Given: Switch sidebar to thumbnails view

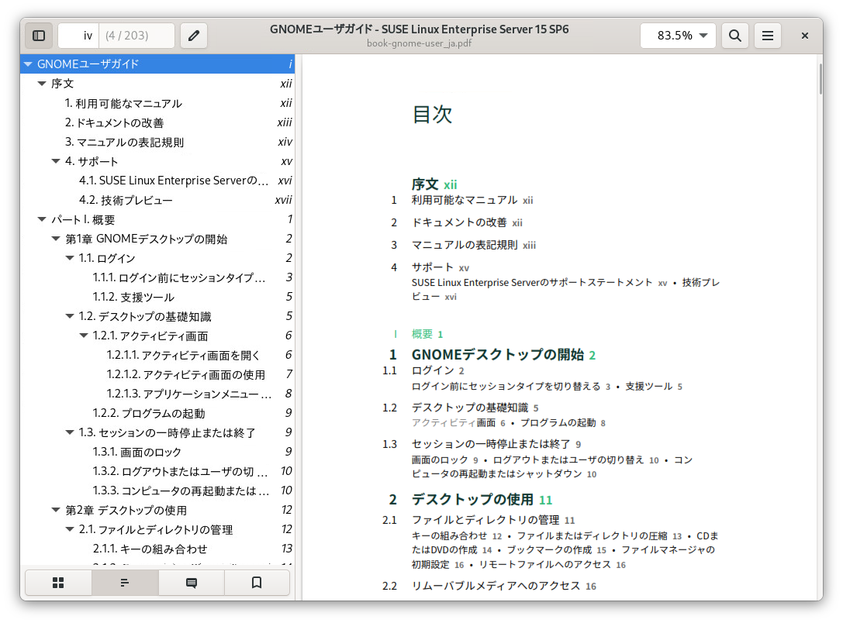Looking at the screenshot, I should (58, 583).
